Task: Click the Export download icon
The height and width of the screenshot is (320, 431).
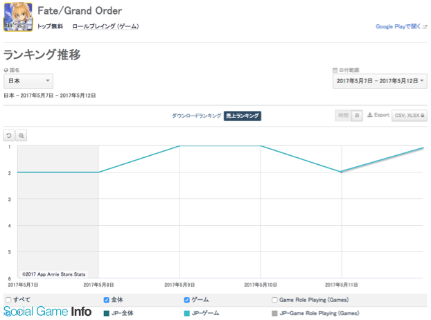Action: click(x=370, y=115)
